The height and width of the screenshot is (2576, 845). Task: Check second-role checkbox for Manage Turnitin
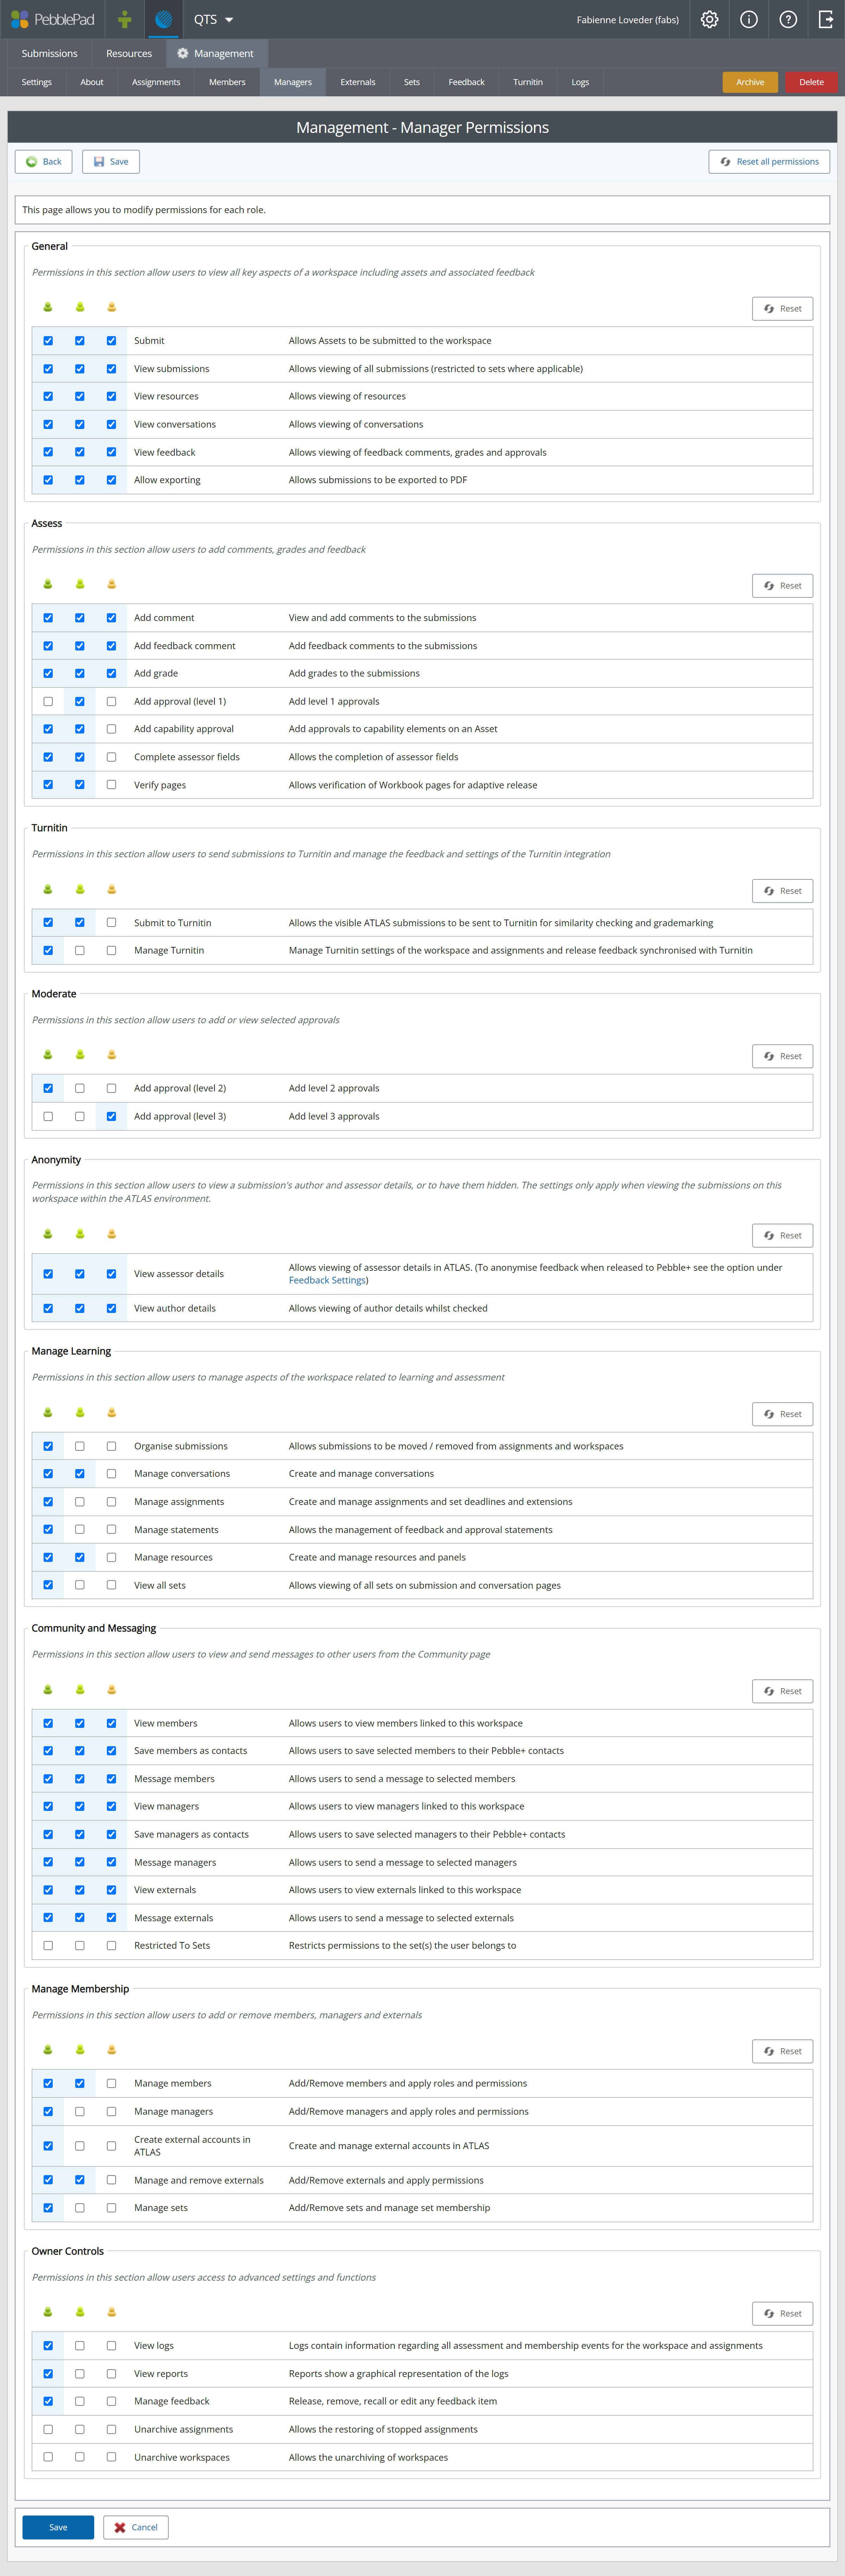pos(80,950)
